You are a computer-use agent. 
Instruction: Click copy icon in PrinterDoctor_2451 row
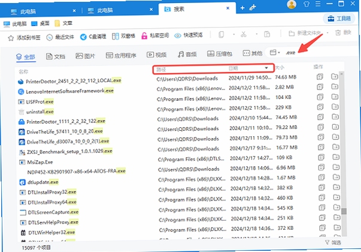(x=320, y=77)
